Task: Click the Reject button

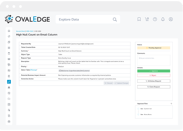Action: [154, 75]
